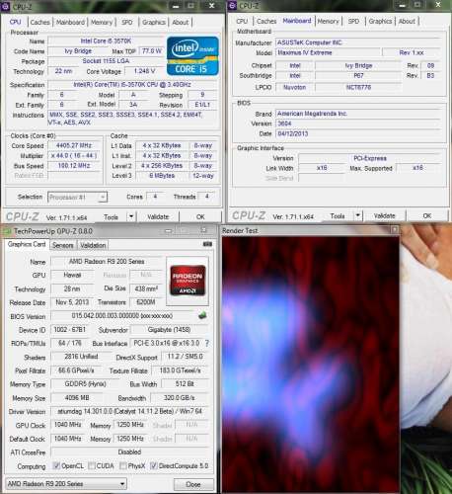
Task: Click OK button in right CPU-Z
Action: click(x=427, y=215)
